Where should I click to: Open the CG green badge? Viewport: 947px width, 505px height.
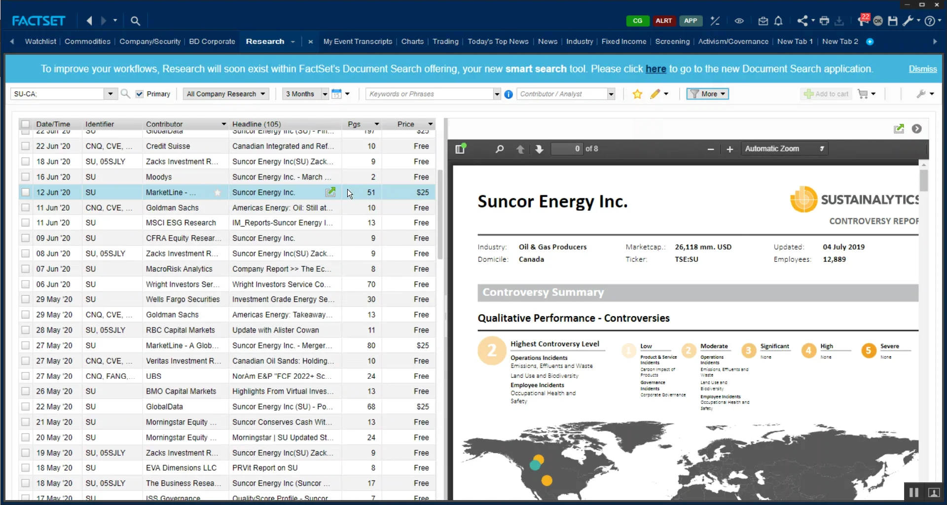pyautogui.click(x=637, y=21)
